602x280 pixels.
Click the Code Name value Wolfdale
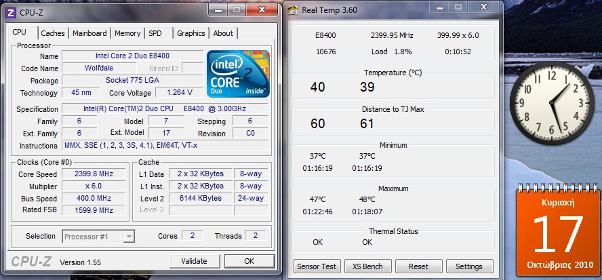pos(99,68)
